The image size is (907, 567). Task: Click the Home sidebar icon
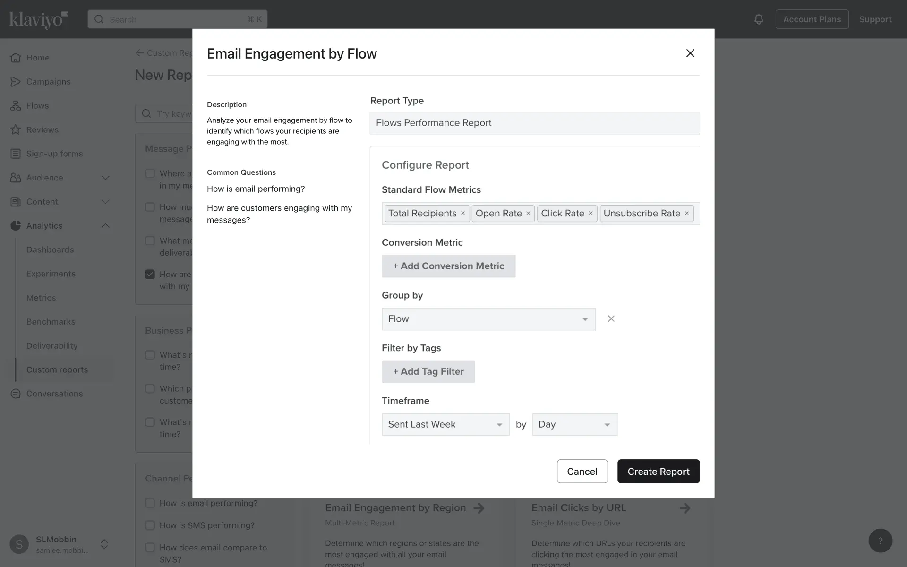16,58
